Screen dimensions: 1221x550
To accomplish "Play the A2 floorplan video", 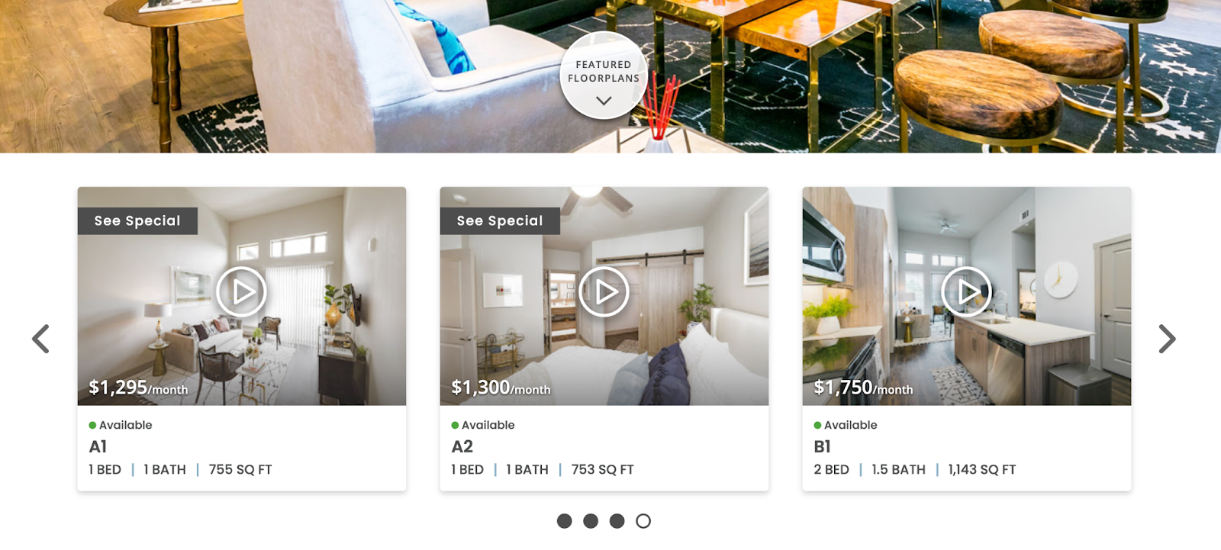I will [x=604, y=291].
